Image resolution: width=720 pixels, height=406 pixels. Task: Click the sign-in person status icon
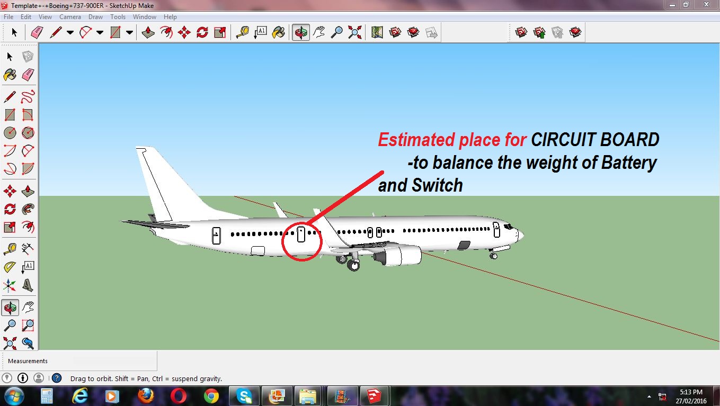point(38,378)
